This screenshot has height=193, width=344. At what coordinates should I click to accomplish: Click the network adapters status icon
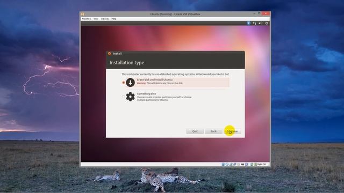(x=231, y=164)
